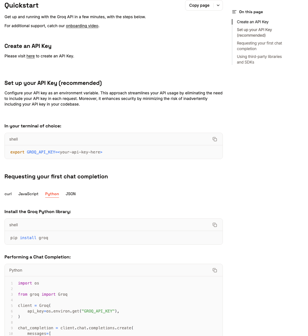This screenshot has width=308, height=336.
Task: Click 'from groq import Groq' code line
Action: 43,294
